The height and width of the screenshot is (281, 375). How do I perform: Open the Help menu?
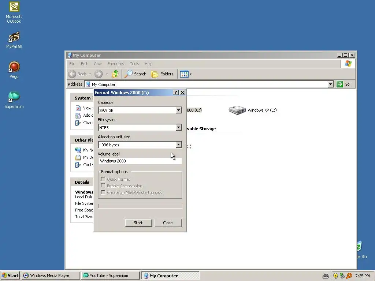click(x=148, y=64)
